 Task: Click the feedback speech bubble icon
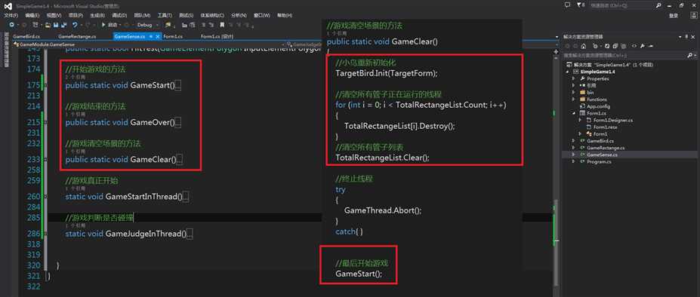click(x=567, y=5)
